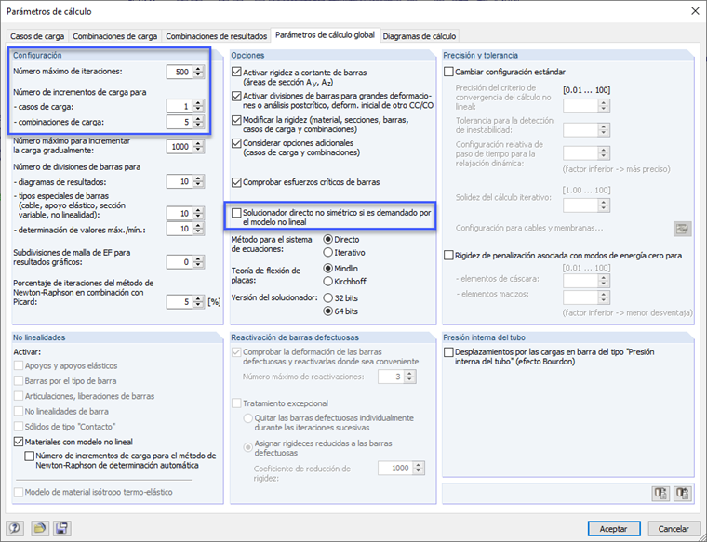This screenshot has height=542, width=707.
Task: Adjust the subdivisiones de malla spinner arrows
Action: 198,262
